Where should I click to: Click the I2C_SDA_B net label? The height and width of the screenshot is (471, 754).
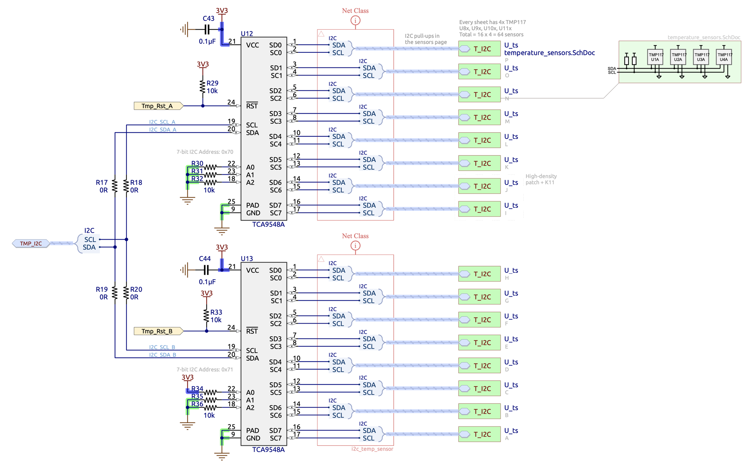162,355
